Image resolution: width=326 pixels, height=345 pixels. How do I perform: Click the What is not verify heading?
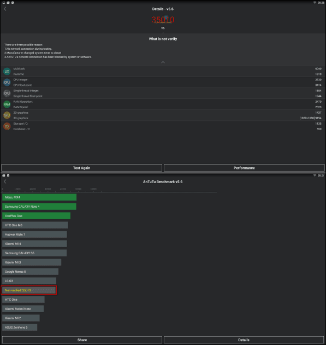pos(163,39)
